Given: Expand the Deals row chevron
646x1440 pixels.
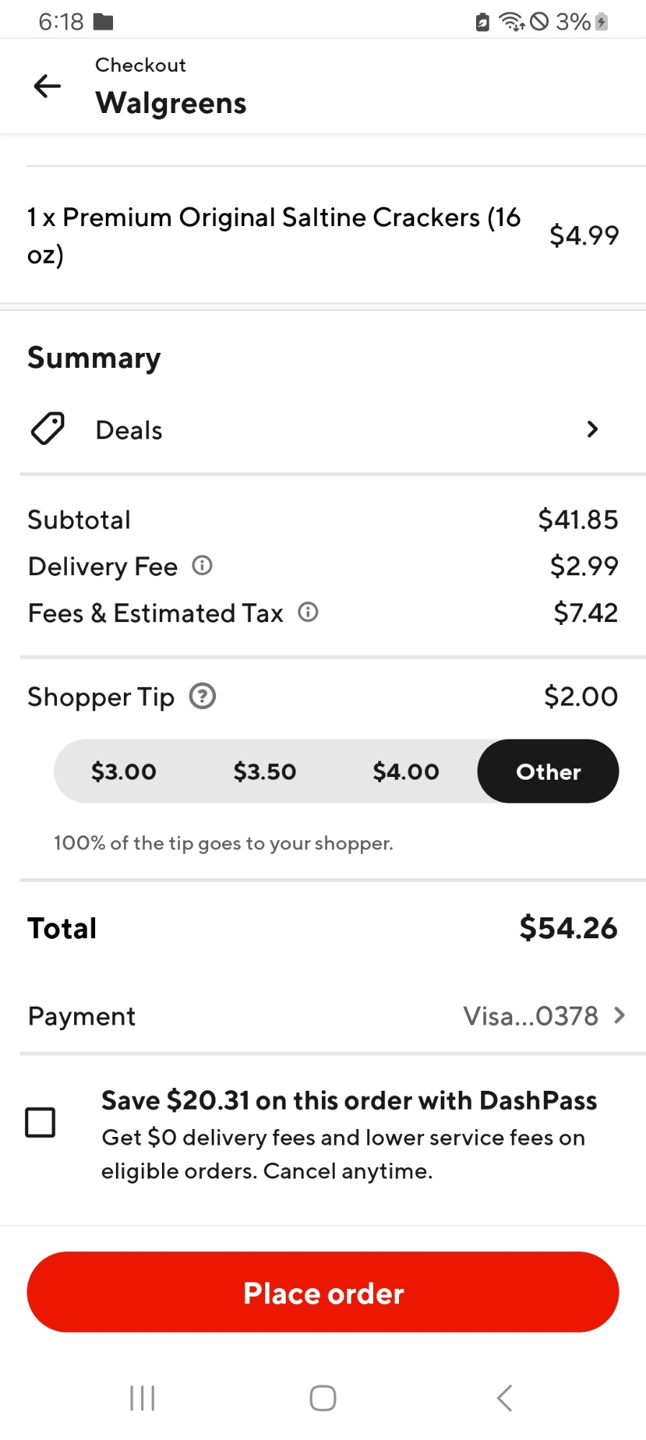Looking at the screenshot, I should click(592, 429).
